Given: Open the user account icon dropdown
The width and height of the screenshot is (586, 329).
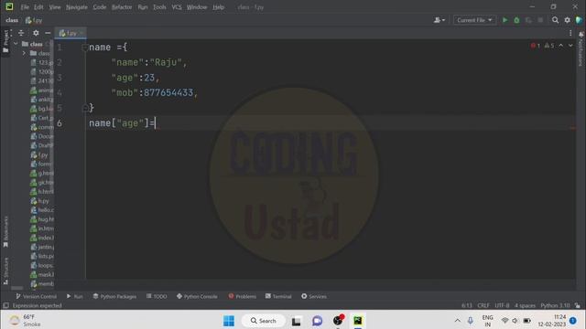Looking at the screenshot, I should coord(439,20).
